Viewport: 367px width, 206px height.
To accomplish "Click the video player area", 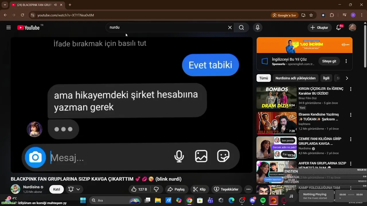I will click(132, 105).
